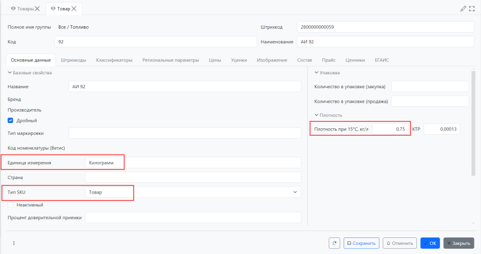Confirm with the OK button

click(x=430, y=243)
